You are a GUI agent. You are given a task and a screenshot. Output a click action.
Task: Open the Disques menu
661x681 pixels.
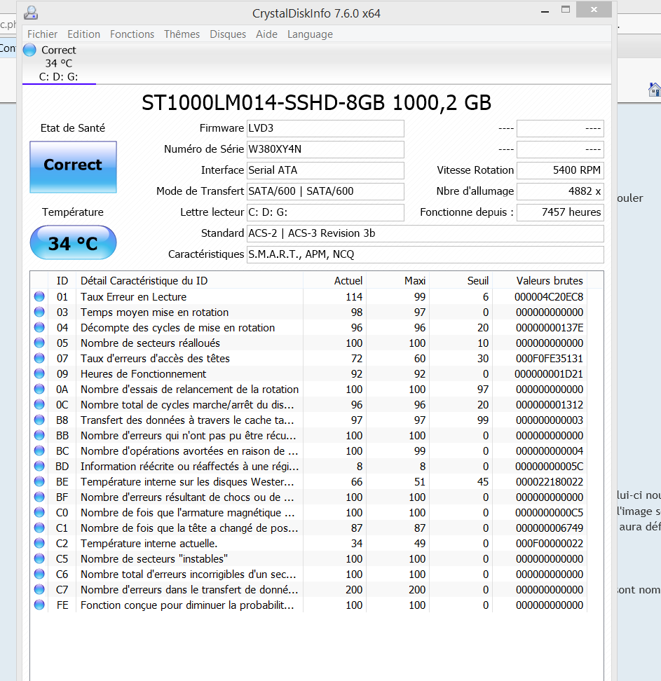[228, 34]
